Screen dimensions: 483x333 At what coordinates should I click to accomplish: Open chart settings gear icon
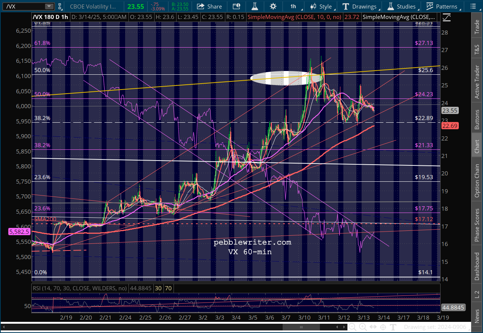click(x=273, y=6)
